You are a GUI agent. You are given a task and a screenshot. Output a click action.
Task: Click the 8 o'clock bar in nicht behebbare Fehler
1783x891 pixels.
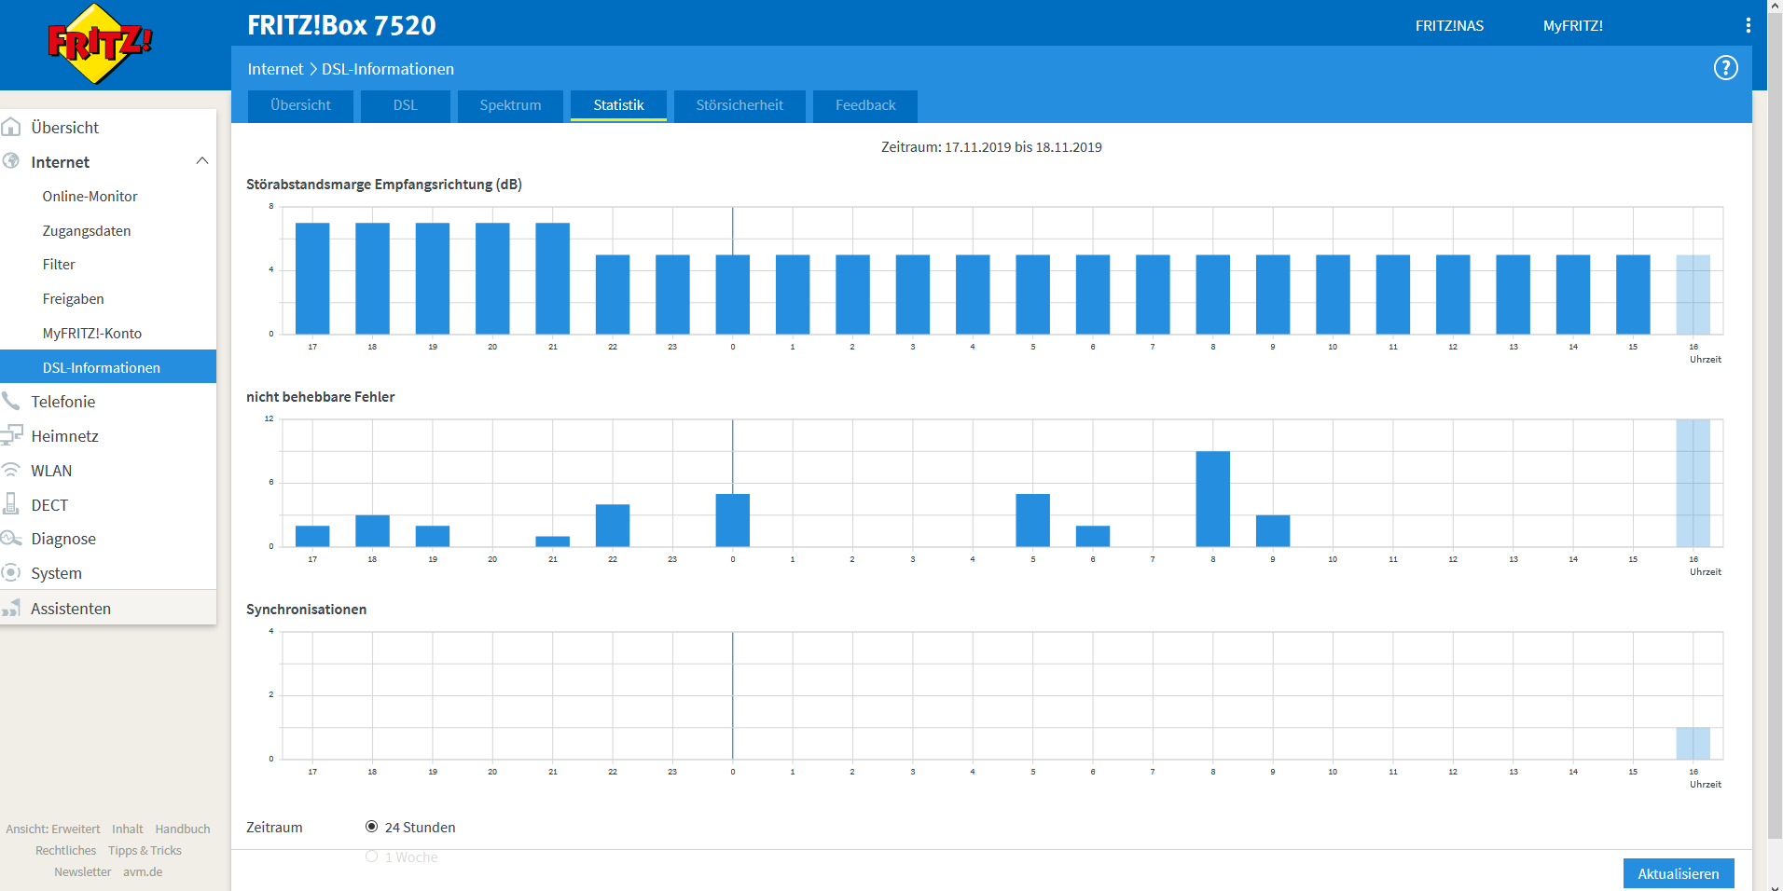[x=1212, y=499]
